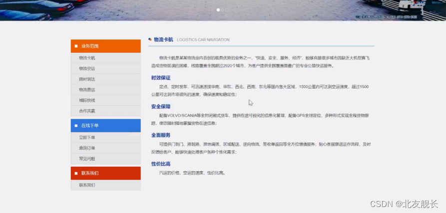The height and width of the screenshot is (213, 446).
Task: Open the 物流卡航 sidebar link
Action: point(106,58)
